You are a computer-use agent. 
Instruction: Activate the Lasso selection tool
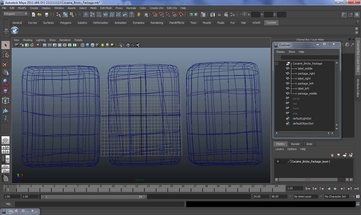6,54
